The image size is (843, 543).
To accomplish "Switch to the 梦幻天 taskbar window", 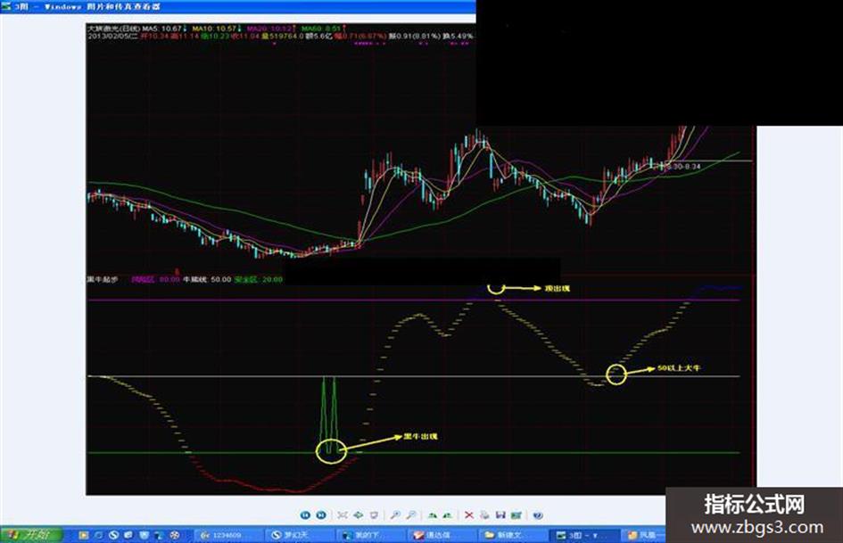I will click(x=298, y=535).
